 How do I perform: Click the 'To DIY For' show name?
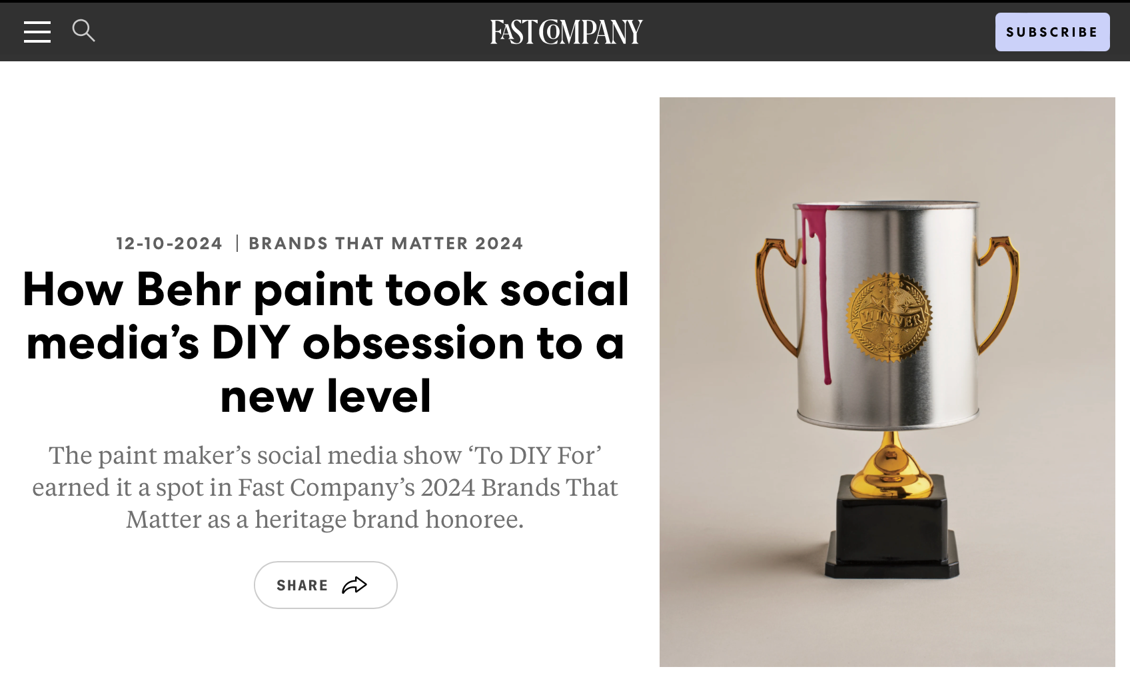[x=538, y=456]
